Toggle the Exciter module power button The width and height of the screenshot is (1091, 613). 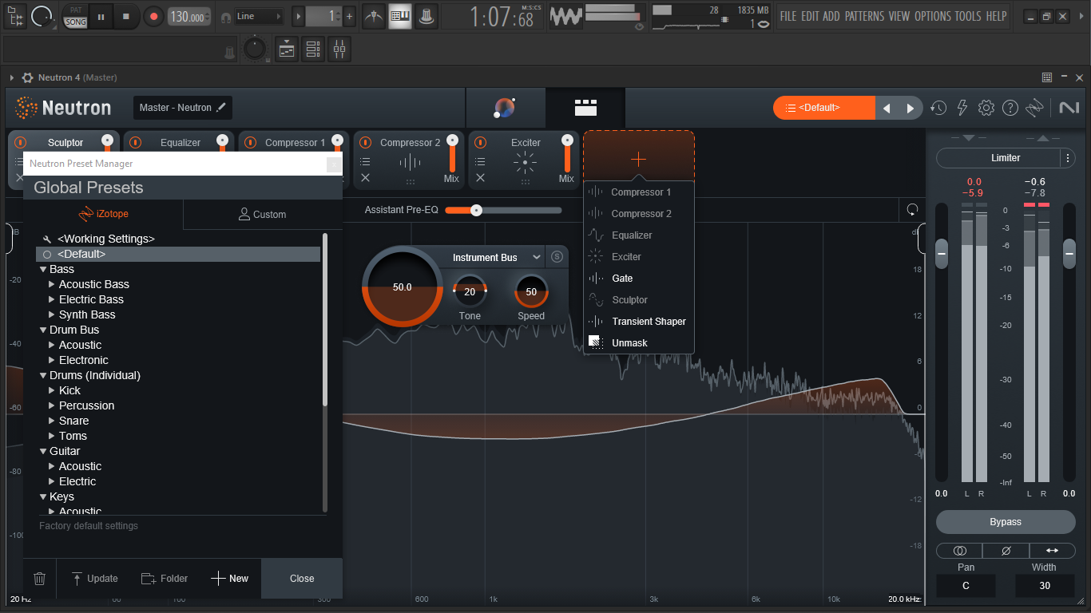click(480, 142)
